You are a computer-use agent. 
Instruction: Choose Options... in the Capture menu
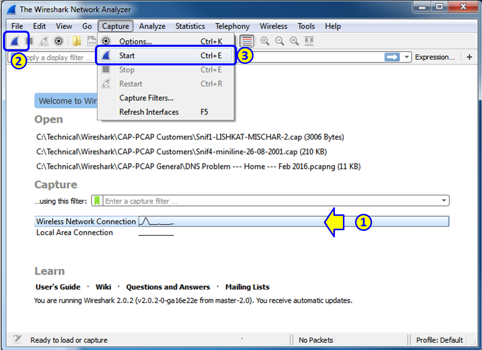point(166,41)
